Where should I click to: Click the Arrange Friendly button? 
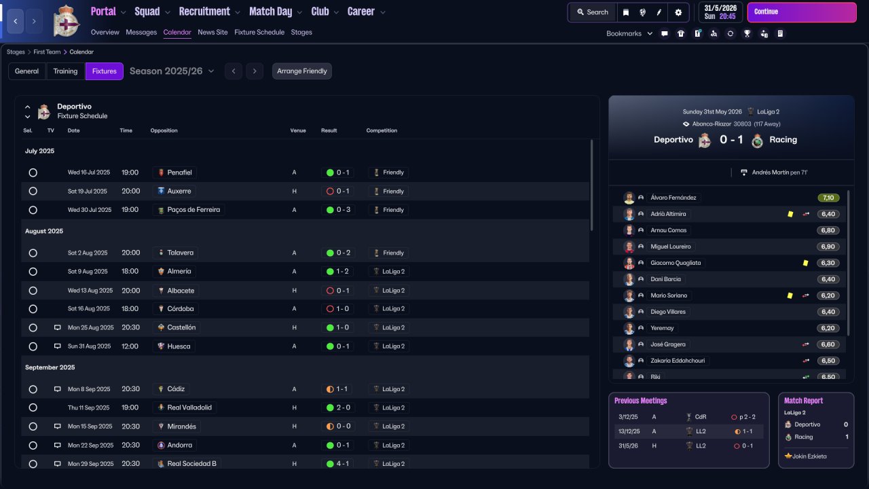[x=302, y=71]
